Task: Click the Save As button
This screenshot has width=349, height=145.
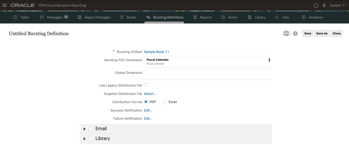Action: pyautogui.click(x=321, y=33)
